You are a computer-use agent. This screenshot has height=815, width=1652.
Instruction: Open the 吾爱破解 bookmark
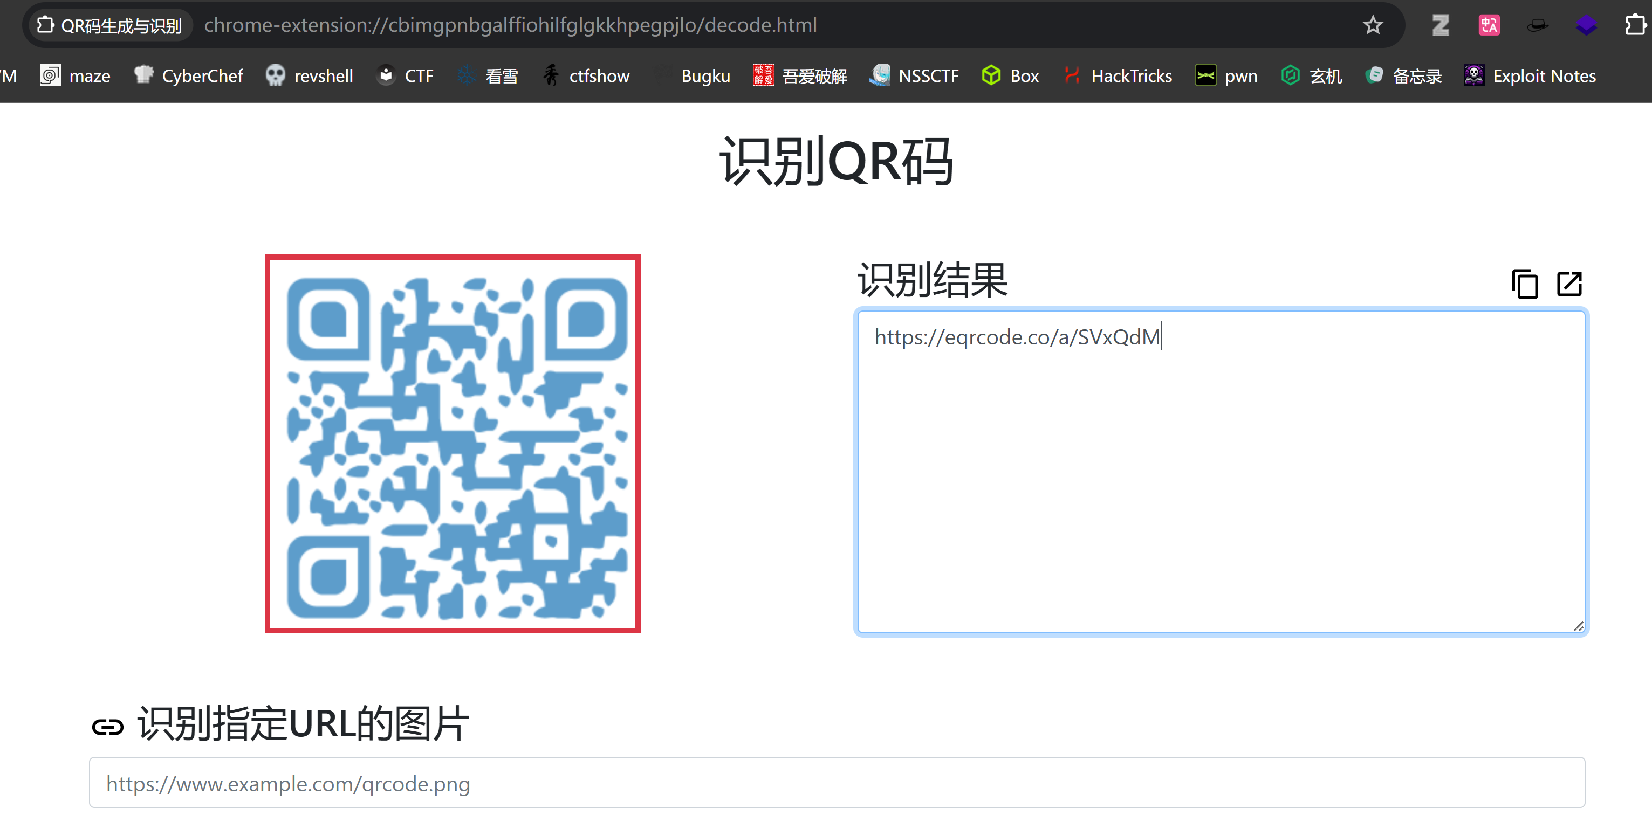tap(800, 75)
